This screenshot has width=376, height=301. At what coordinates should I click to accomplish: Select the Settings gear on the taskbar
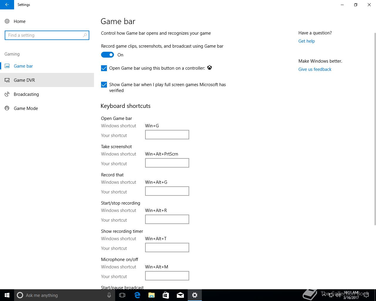click(x=195, y=295)
